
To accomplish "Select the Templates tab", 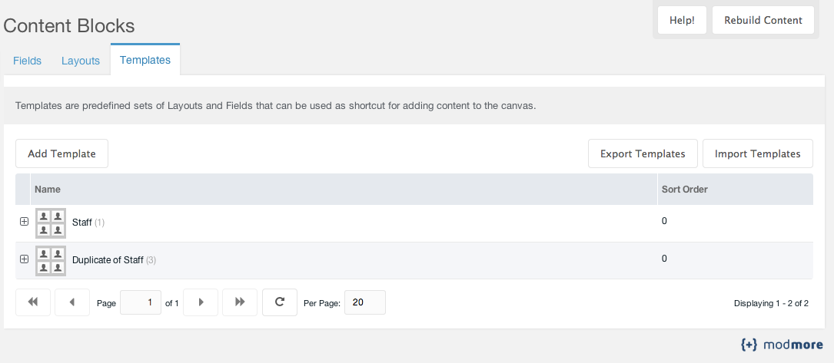I will pos(145,59).
